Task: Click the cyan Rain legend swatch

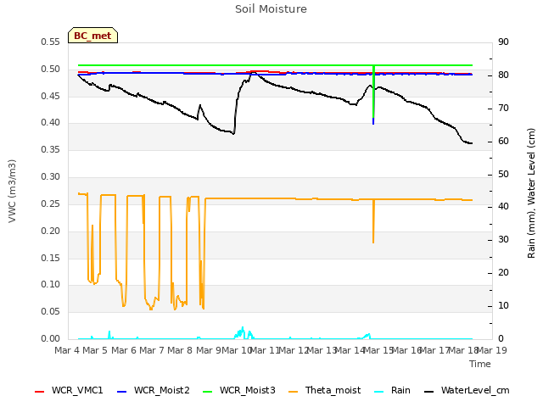Action: tap(379, 392)
